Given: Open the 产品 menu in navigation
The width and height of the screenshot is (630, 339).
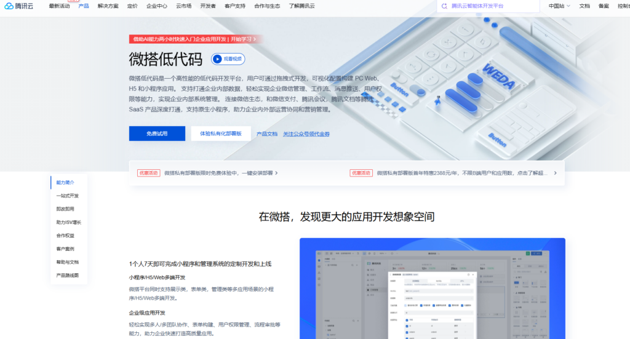Looking at the screenshot, I should 84,6.
